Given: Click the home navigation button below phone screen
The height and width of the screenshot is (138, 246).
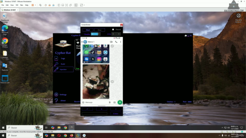Looking at the screenshot, I should pos(101,109).
